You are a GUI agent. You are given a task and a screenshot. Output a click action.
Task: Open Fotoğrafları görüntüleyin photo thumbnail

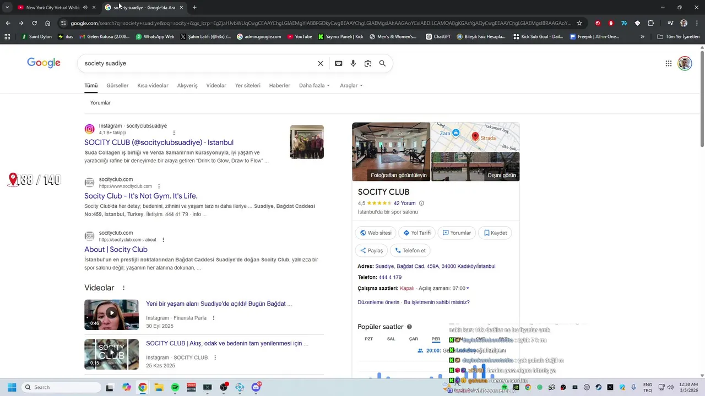[391, 152]
